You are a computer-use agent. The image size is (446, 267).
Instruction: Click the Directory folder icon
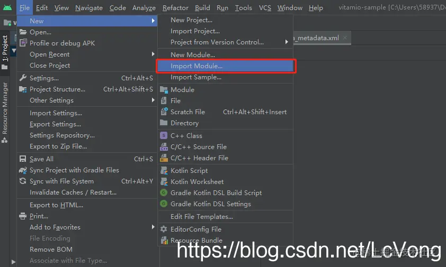(164, 123)
